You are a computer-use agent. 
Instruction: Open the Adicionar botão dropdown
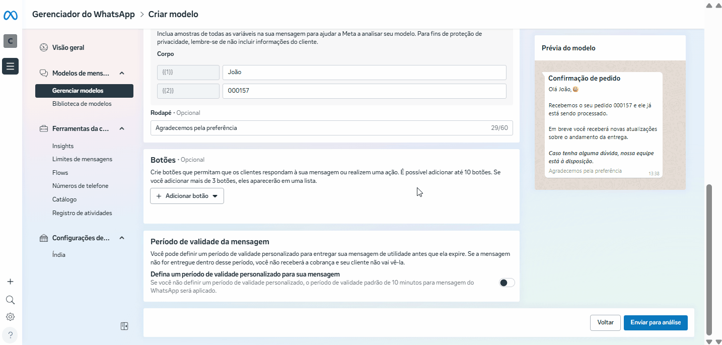click(187, 196)
